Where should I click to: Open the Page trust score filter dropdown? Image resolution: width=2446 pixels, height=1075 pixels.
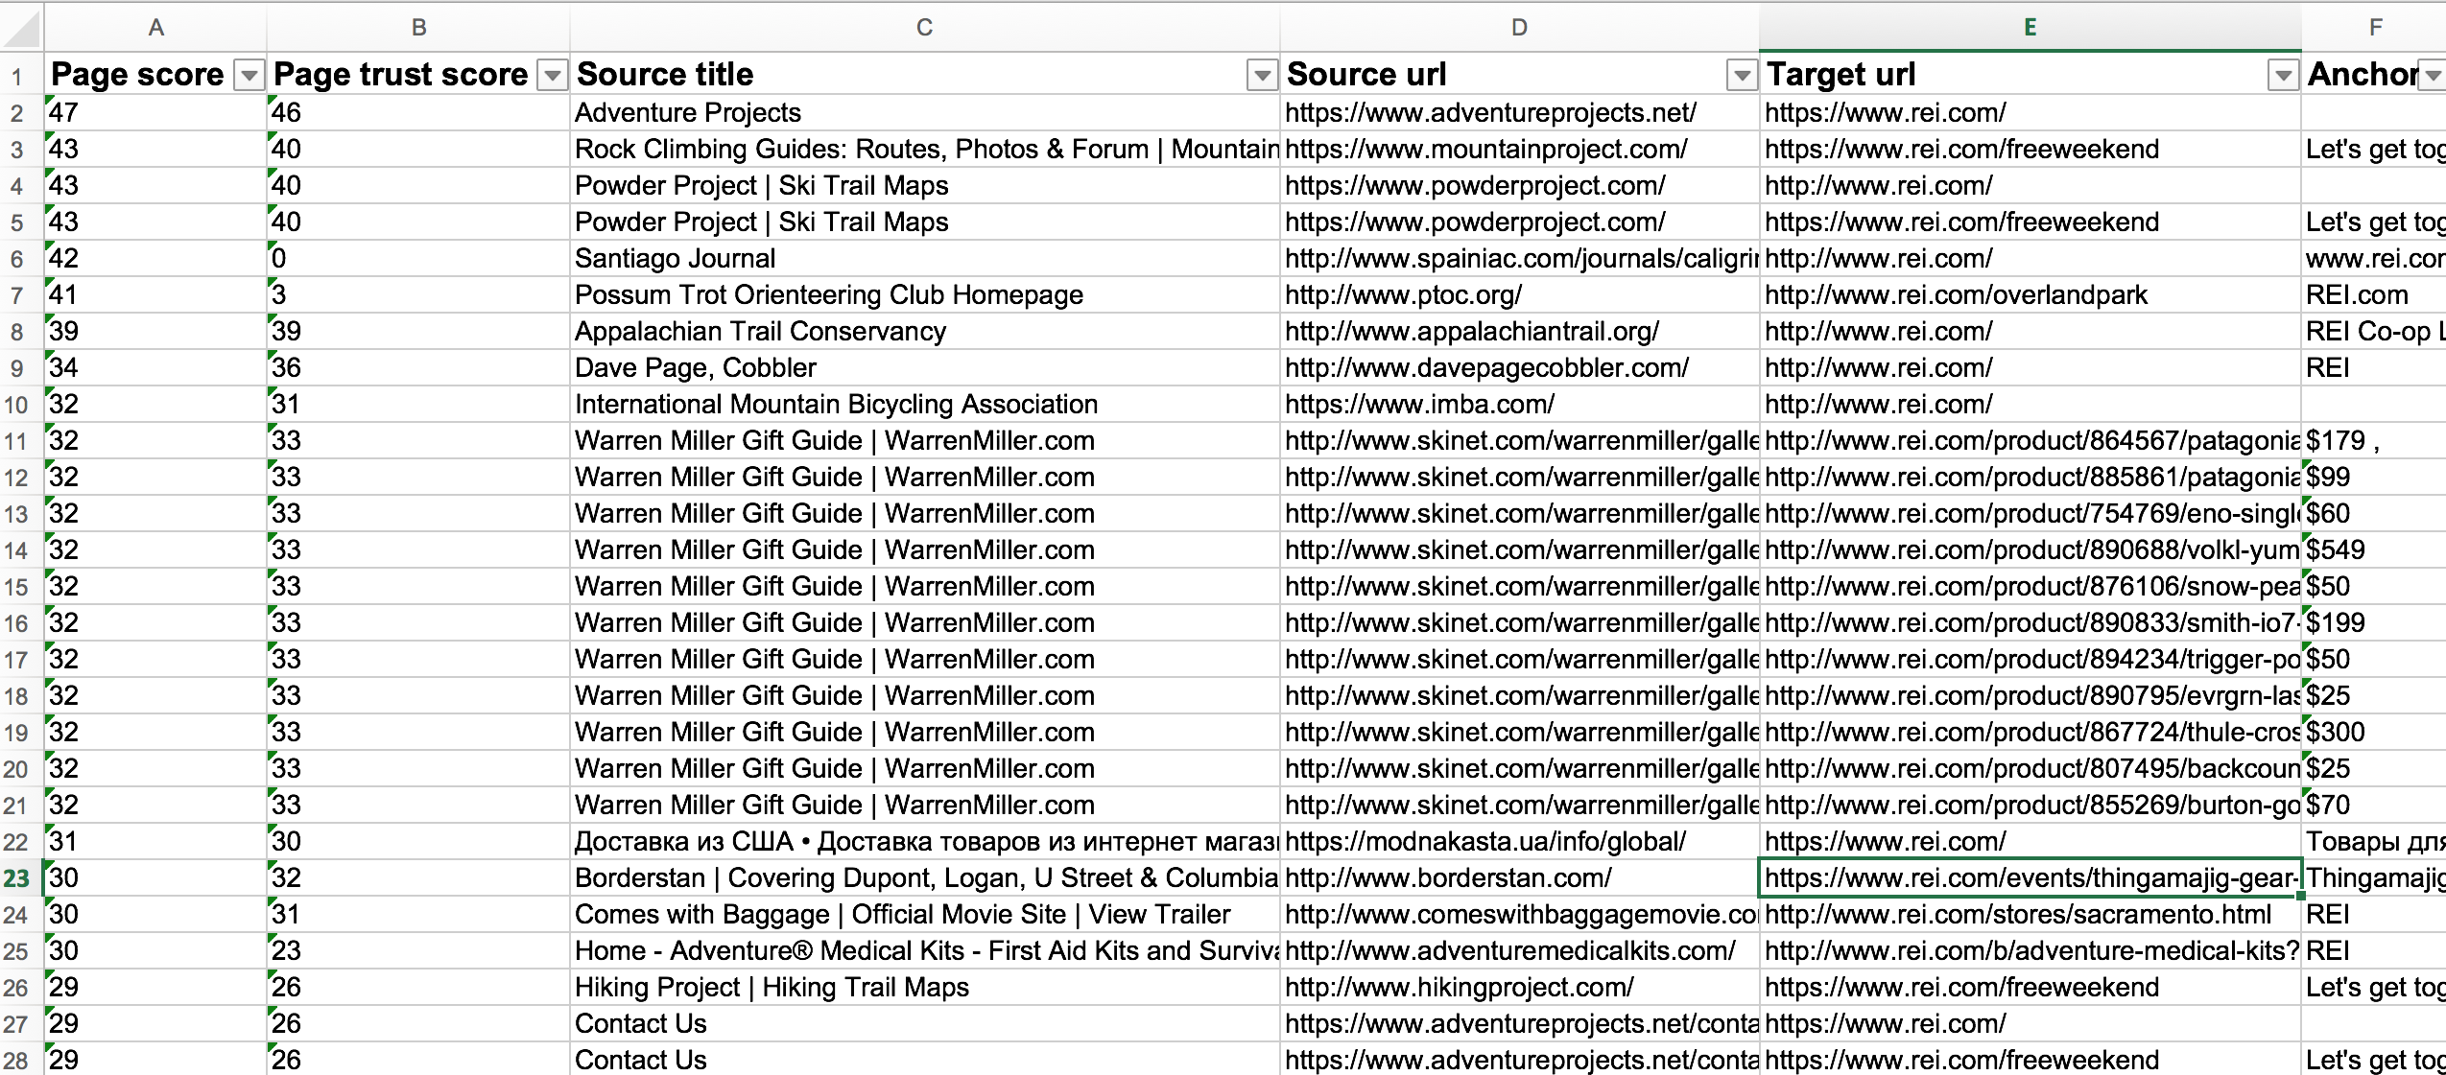pos(553,75)
